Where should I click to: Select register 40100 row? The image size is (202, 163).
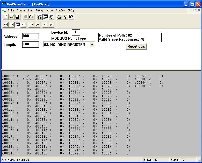tap(149, 86)
